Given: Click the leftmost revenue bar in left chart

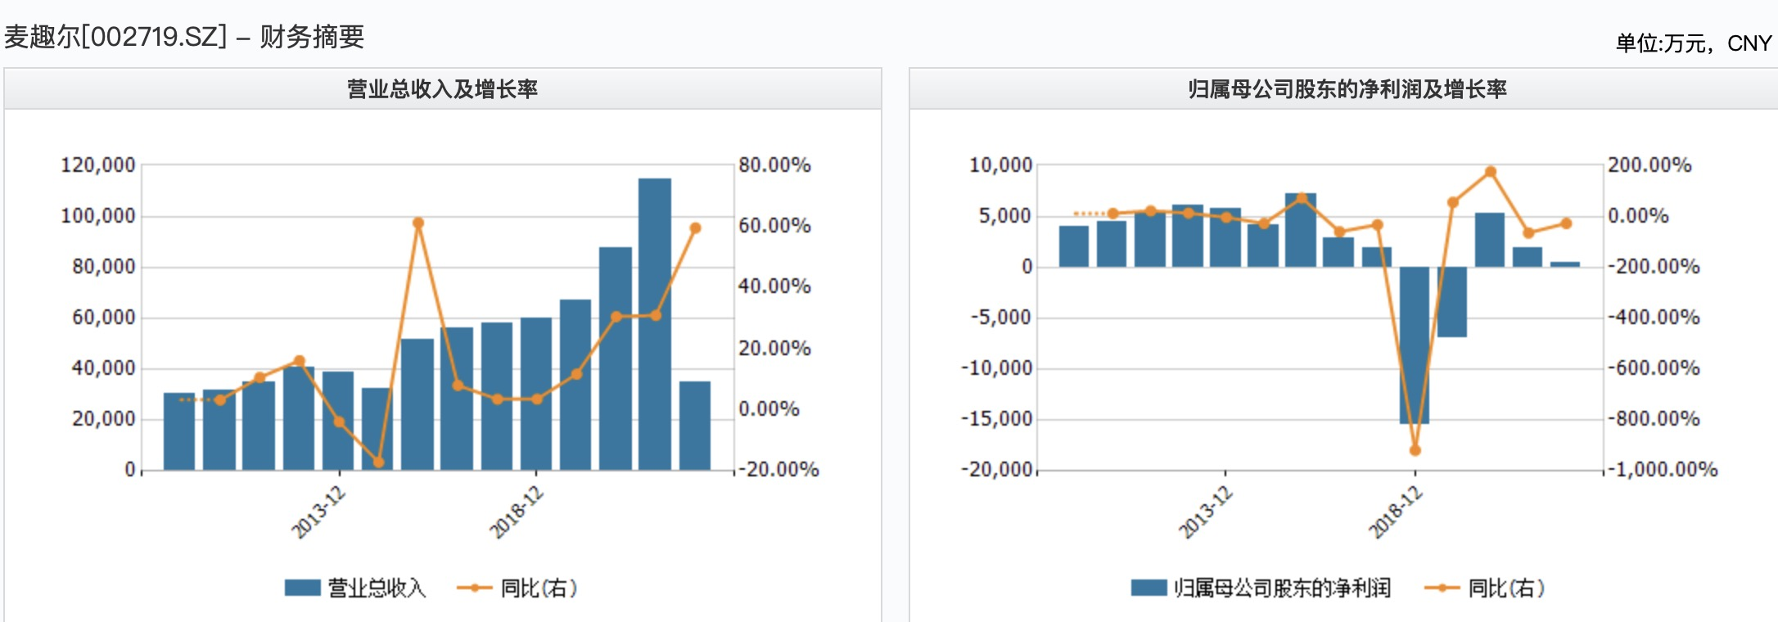Looking at the screenshot, I should (179, 431).
